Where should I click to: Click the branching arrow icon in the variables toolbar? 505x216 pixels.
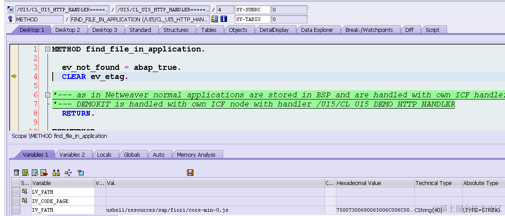(68, 173)
